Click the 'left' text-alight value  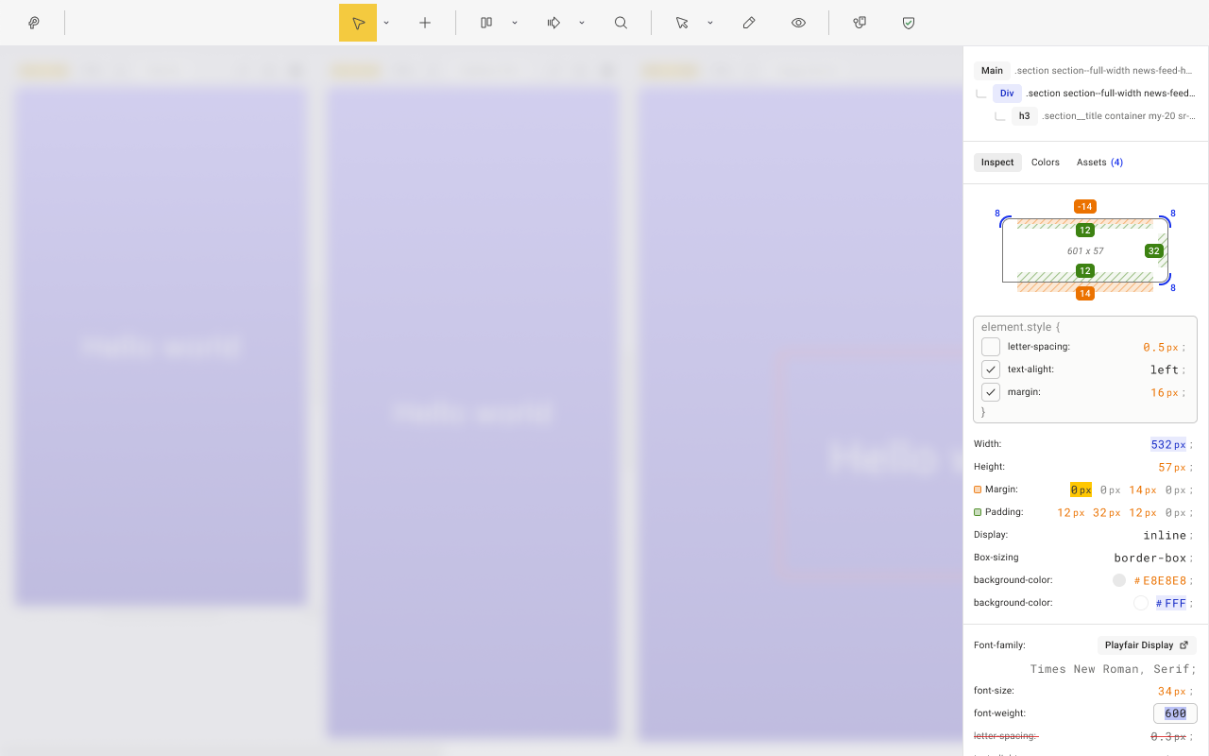1165,370
